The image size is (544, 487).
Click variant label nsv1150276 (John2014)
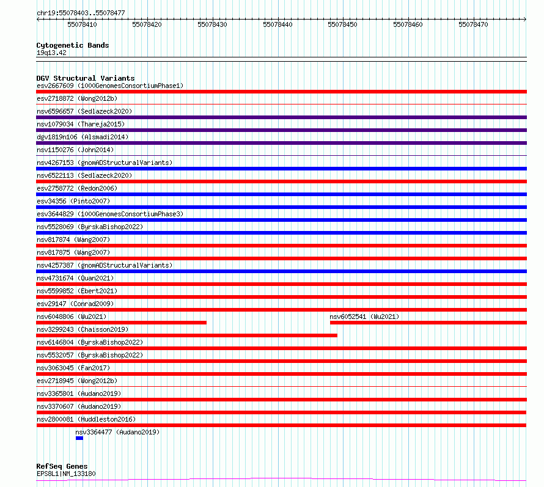coord(75,150)
